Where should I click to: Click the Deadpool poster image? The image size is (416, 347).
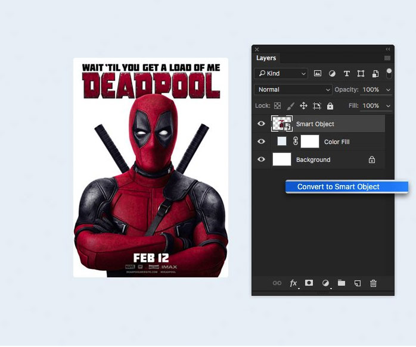coord(151,167)
